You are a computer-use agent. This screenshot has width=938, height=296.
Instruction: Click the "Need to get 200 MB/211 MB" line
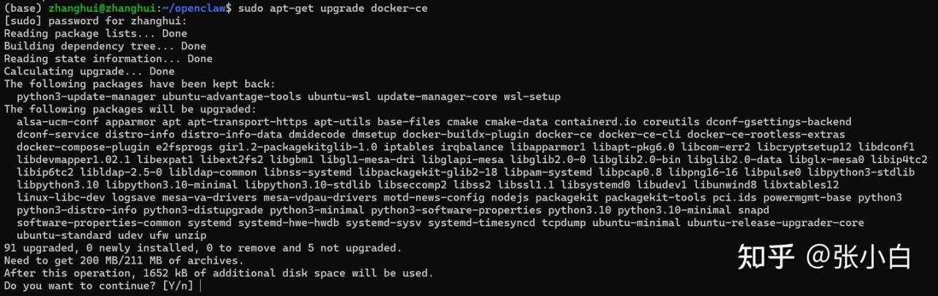[x=124, y=260]
